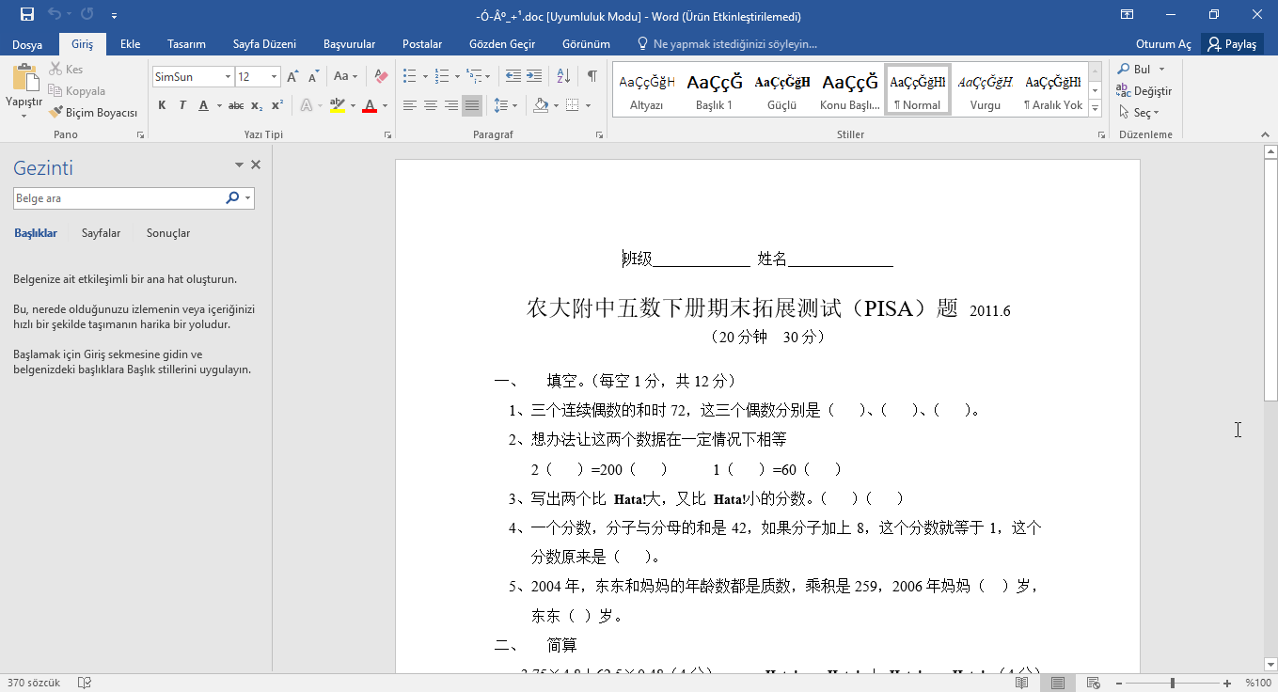Center the paragraph text
Image resolution: width=1278 pixels, height=692 pixels.
point(431,105)
